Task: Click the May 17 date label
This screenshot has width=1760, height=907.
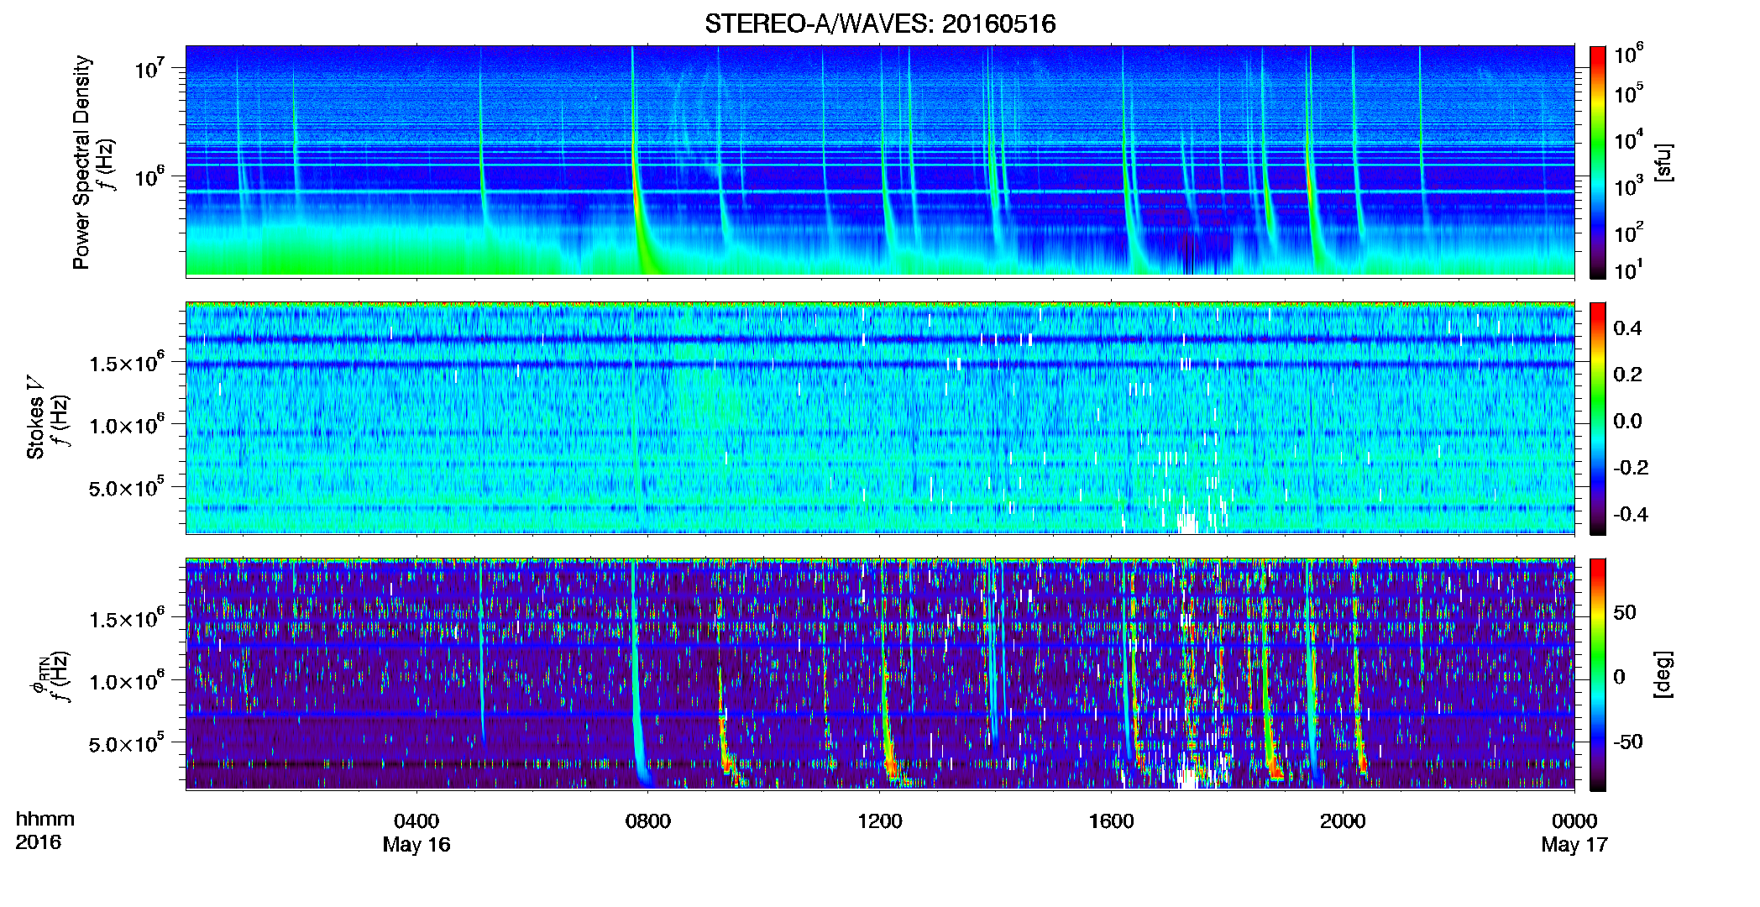Action: [x=1574, y=845]
